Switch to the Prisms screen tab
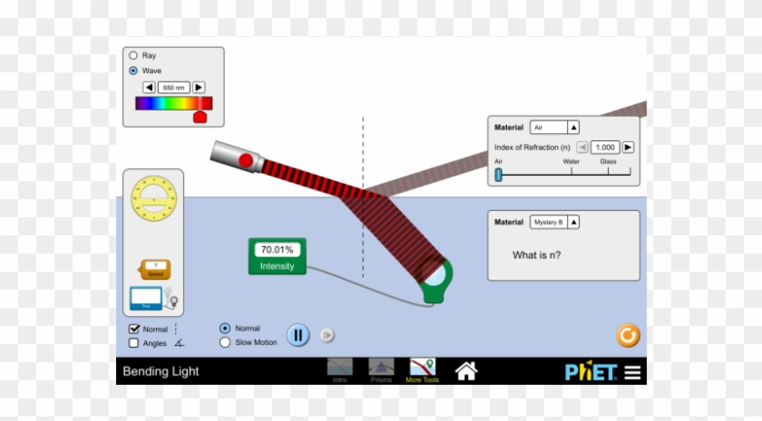This screenshot has height=421, width=762. [x=381, y=371]
